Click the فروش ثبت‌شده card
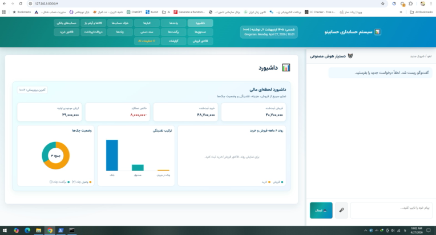 point(253,112)
